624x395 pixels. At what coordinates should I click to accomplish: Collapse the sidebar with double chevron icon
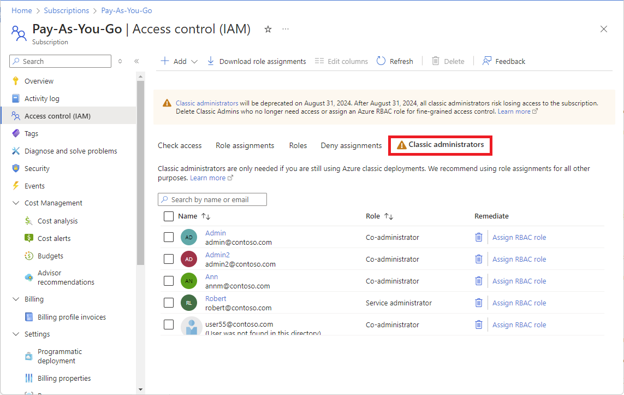(x=136, y=61)
